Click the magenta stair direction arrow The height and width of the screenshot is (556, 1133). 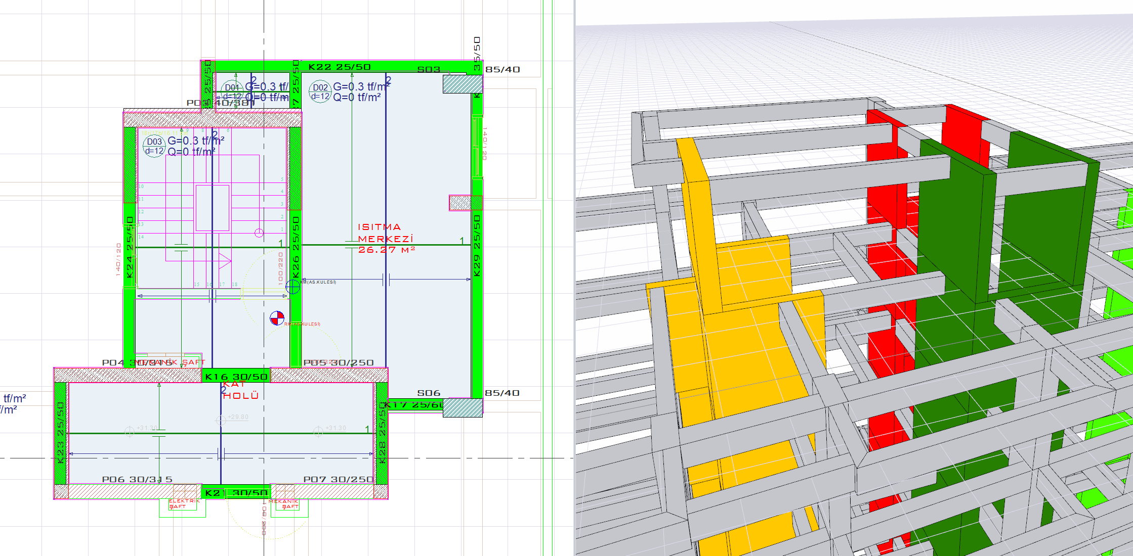(x=225, y=261)
